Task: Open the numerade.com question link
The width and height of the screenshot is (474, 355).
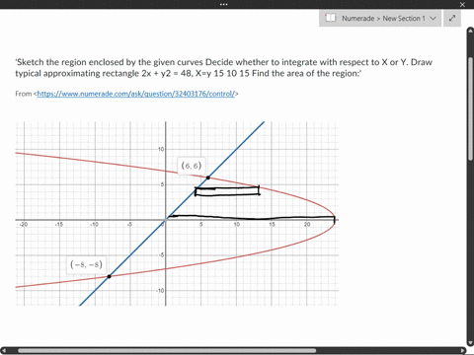Action: point(136,94)
